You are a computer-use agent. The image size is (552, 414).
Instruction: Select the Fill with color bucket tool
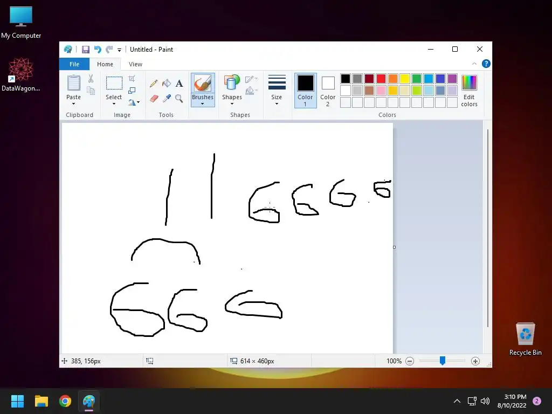click(166, 84)
